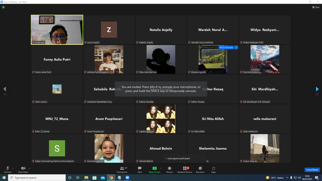Open Breakout Rooms
This screenshot has height=181, width=322.
(x=185, y=169)
